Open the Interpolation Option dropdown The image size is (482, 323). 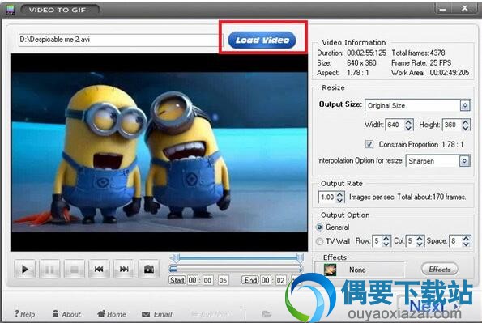click(464, 161)
